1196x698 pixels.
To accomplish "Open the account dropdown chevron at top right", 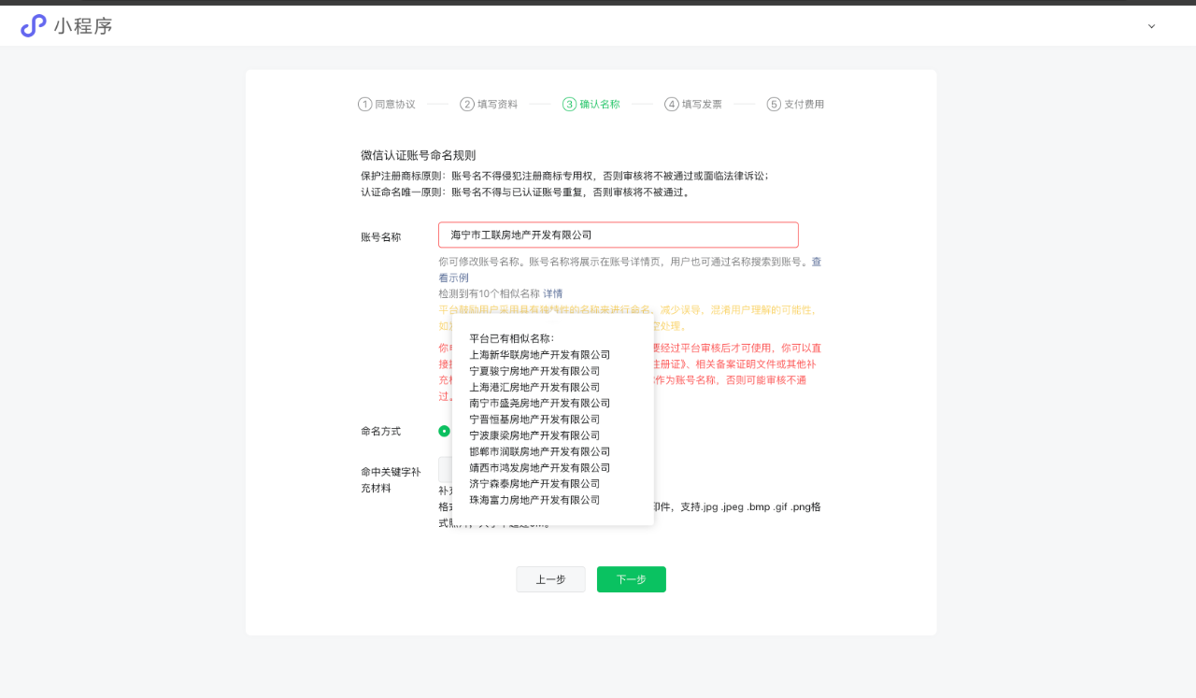I will [x=1151, y=26].
